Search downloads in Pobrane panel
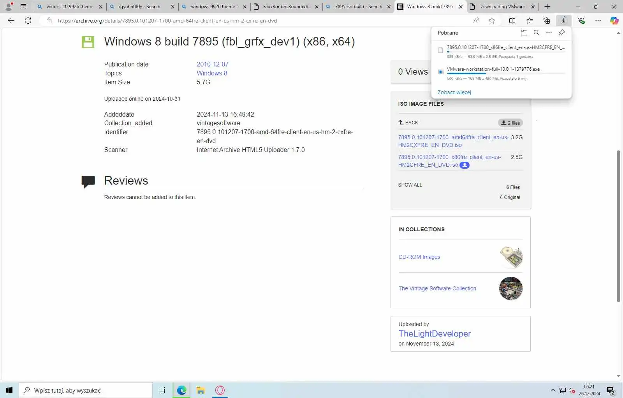Image resolution: width=623 pixels, height=398 pixels. tap(537, 33)
